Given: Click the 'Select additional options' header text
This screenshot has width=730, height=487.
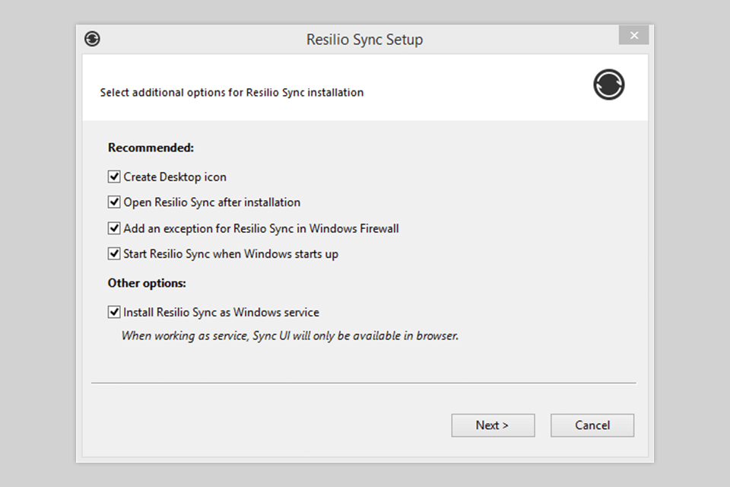Looking at the screenshot, I should click(x=232, y=93).
